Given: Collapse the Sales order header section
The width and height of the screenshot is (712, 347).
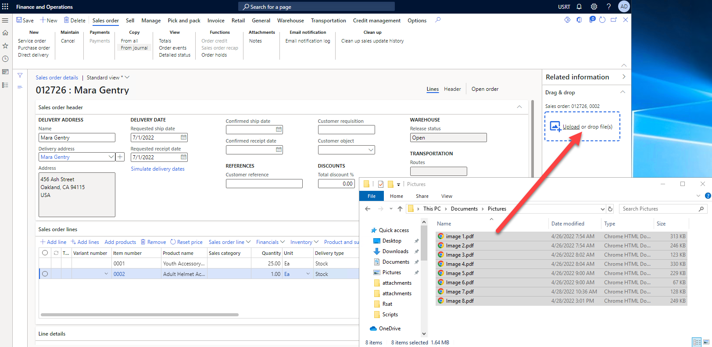Looking at the screenshot, I should (x=519, y=107).
